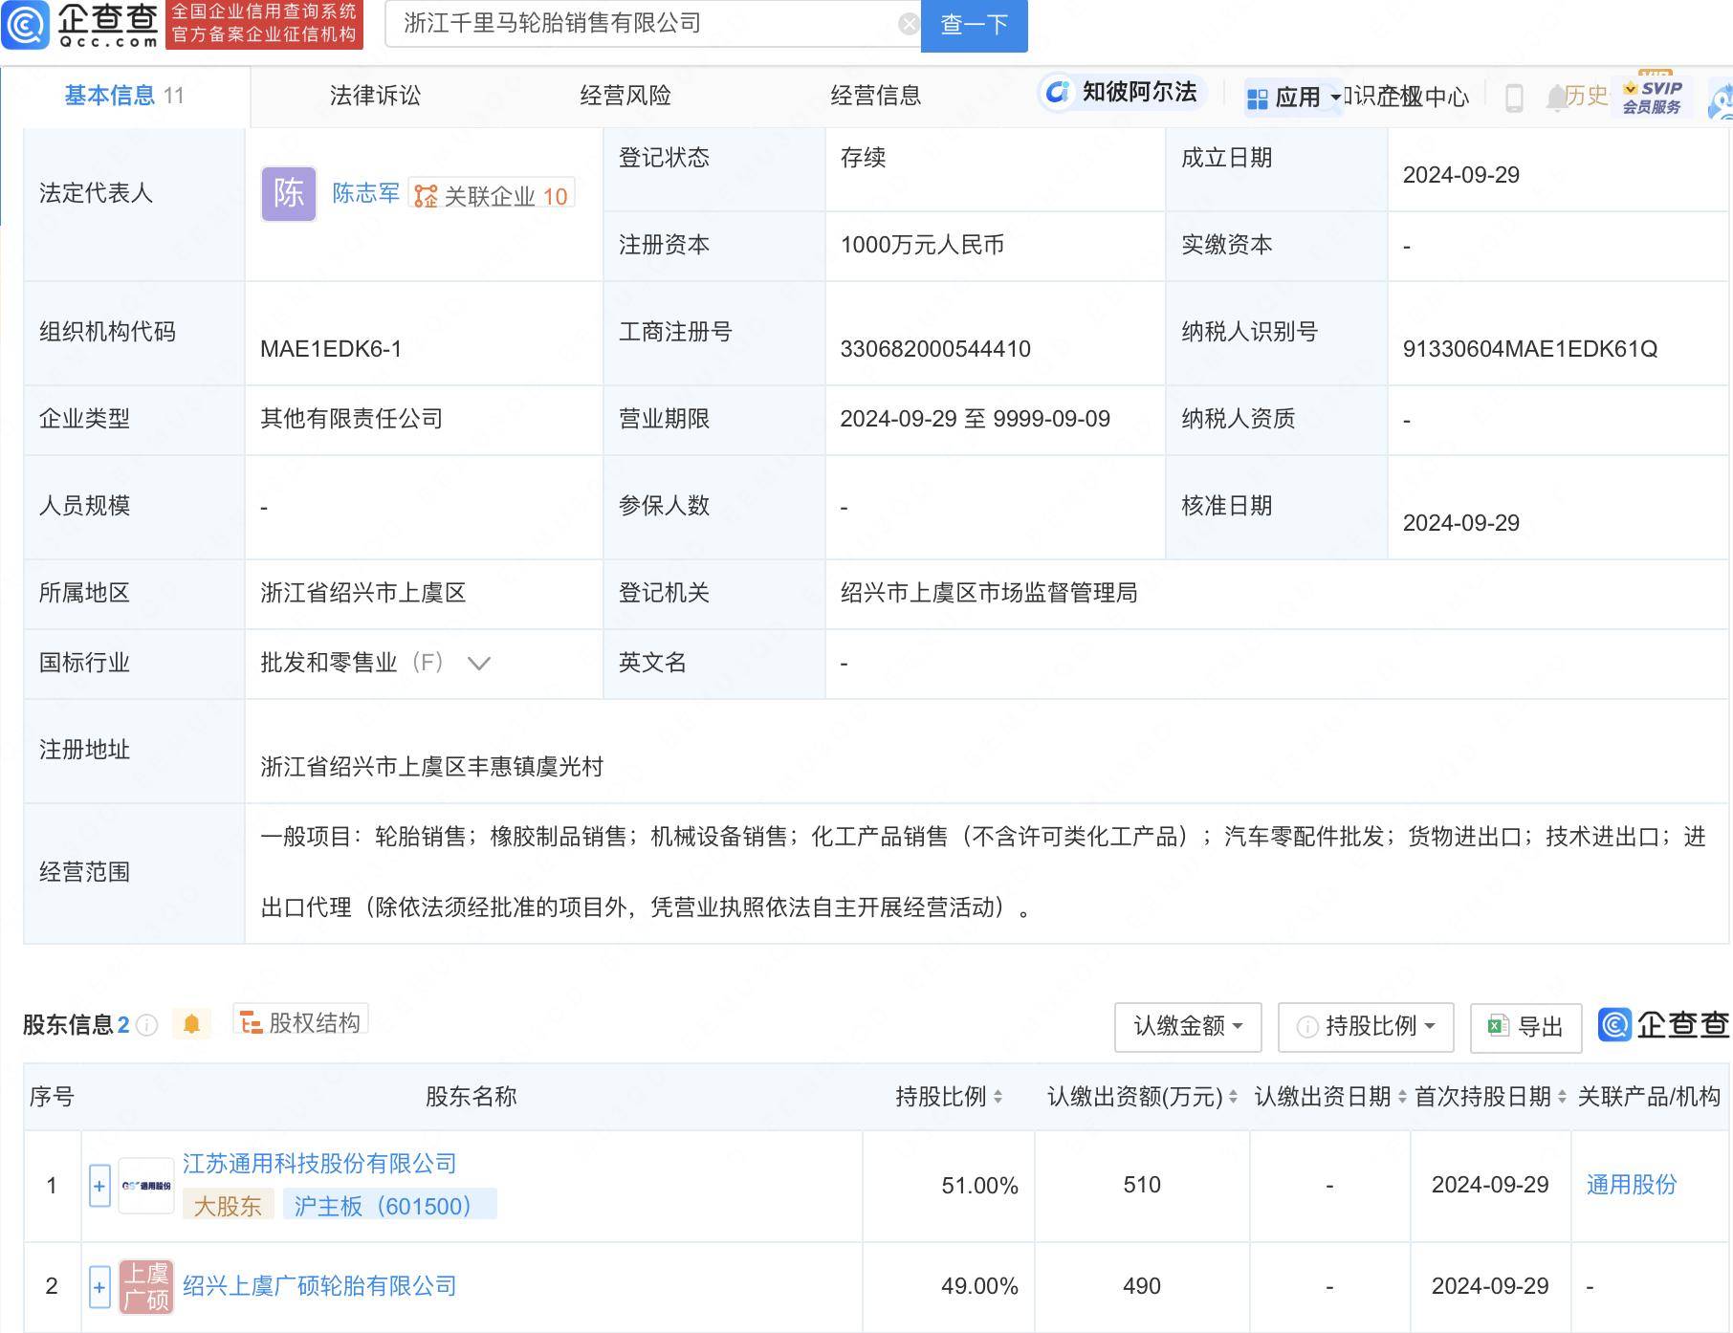Viewport: 1733px width, 1333px height.
Task: Click the address 浙江省绍兴市上虞区丰惠镇虞光村
Action: tap(432, 767)
